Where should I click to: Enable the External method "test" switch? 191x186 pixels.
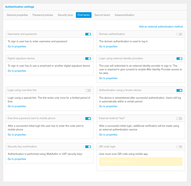[x=179, y=119]
